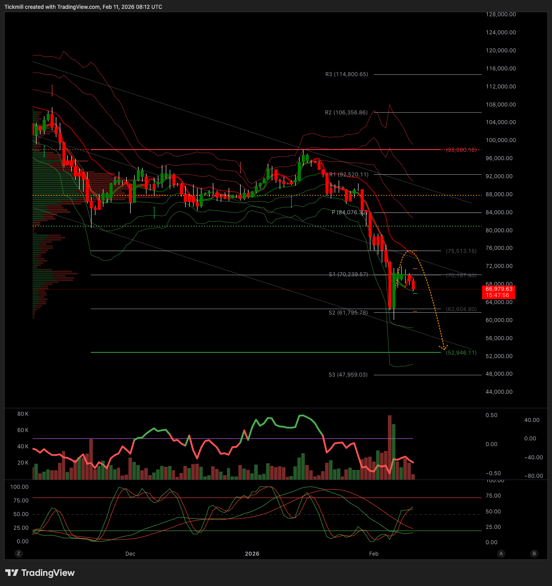Click the A auto-scale button
Screen dimensions: 552x586
coord(501,553)
